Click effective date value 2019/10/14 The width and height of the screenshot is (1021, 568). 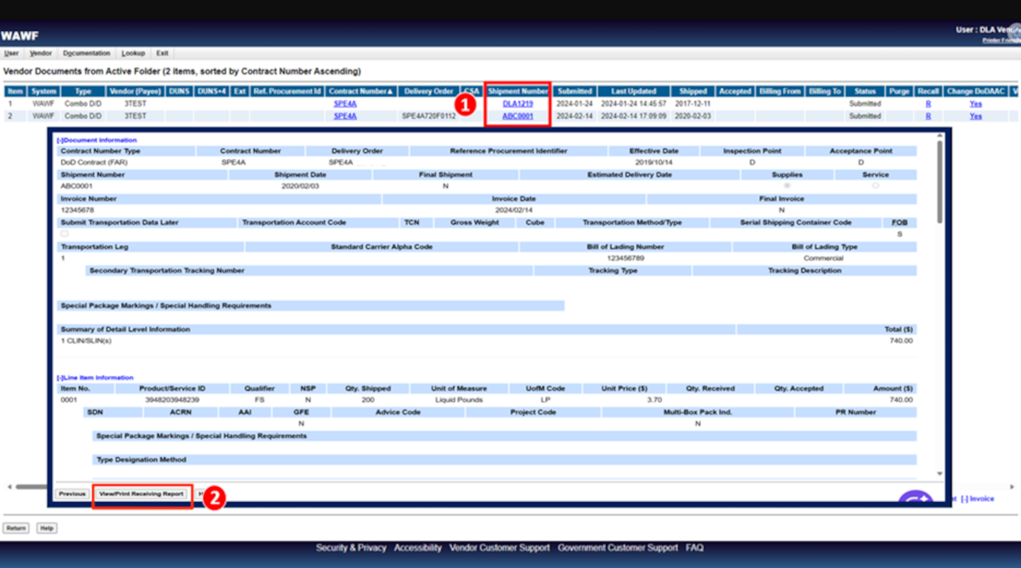[x=654, y=162]
